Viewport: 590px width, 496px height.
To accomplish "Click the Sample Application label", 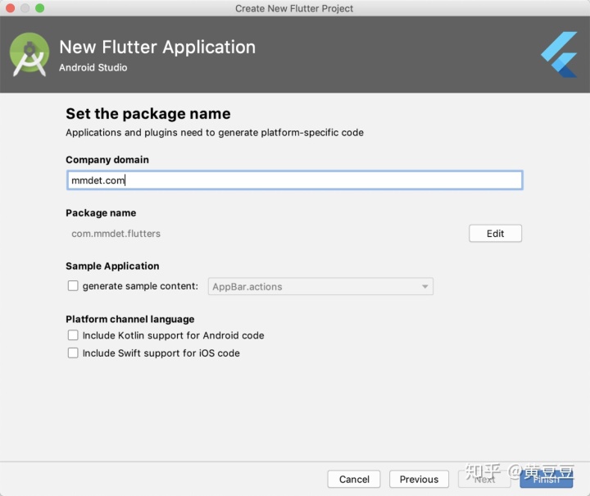I will click(x=112, y=266).
